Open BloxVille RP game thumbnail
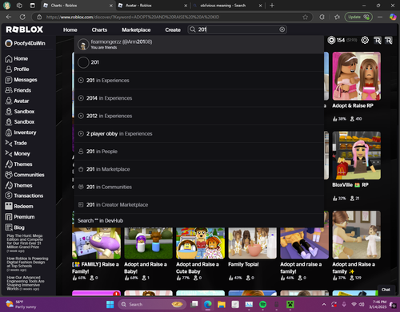Image resolution: width=400 pixels, height=312 pixels. tap(357, 156)
